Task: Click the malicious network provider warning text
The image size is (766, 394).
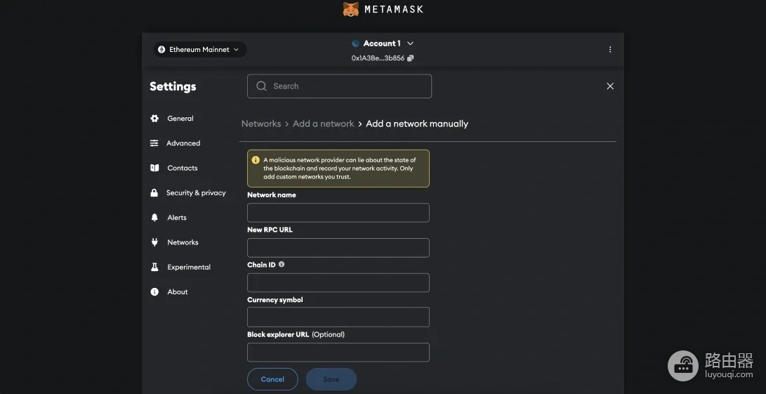Action: point(340,168)
